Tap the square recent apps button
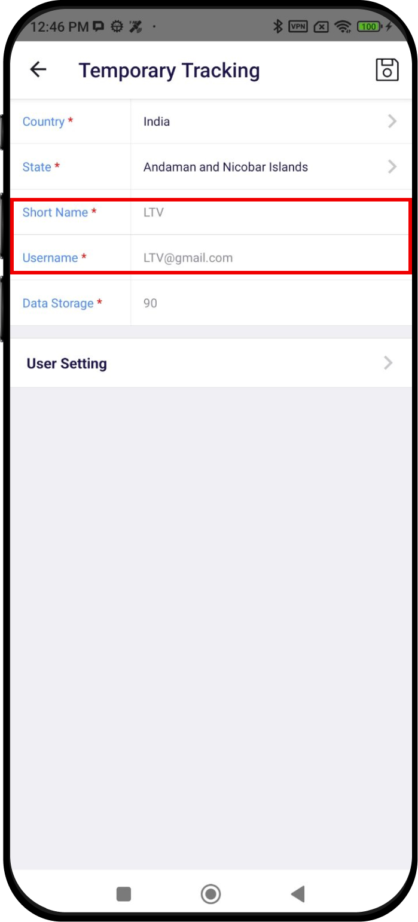The width and height of the screenshot is (418, 922). coord(124,894)
